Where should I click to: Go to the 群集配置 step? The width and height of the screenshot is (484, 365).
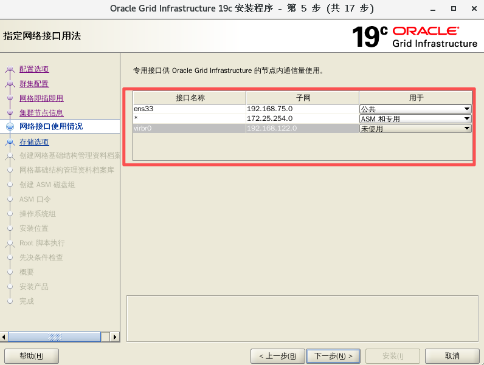point(34,84)
